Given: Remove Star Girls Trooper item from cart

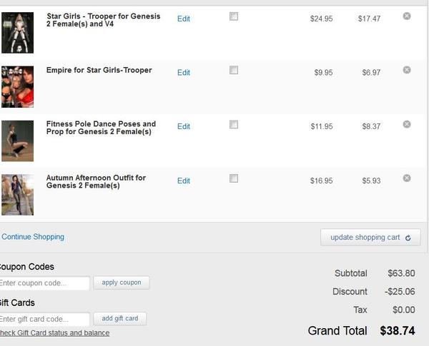Looking at the screenshot, I should [x=407, y=16].
